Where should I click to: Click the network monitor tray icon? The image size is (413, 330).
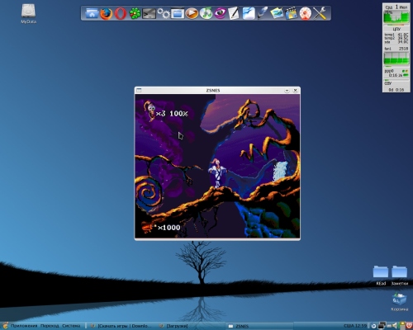tap(382, 326)
